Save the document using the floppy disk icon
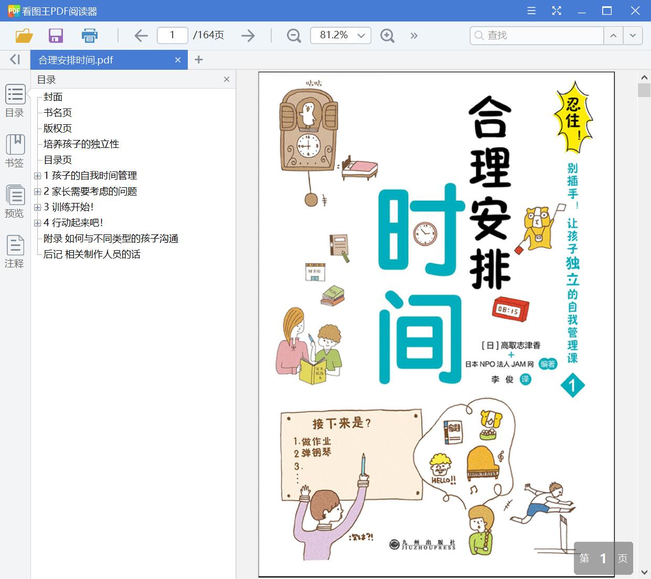651x579 pixels. point(56,36)
